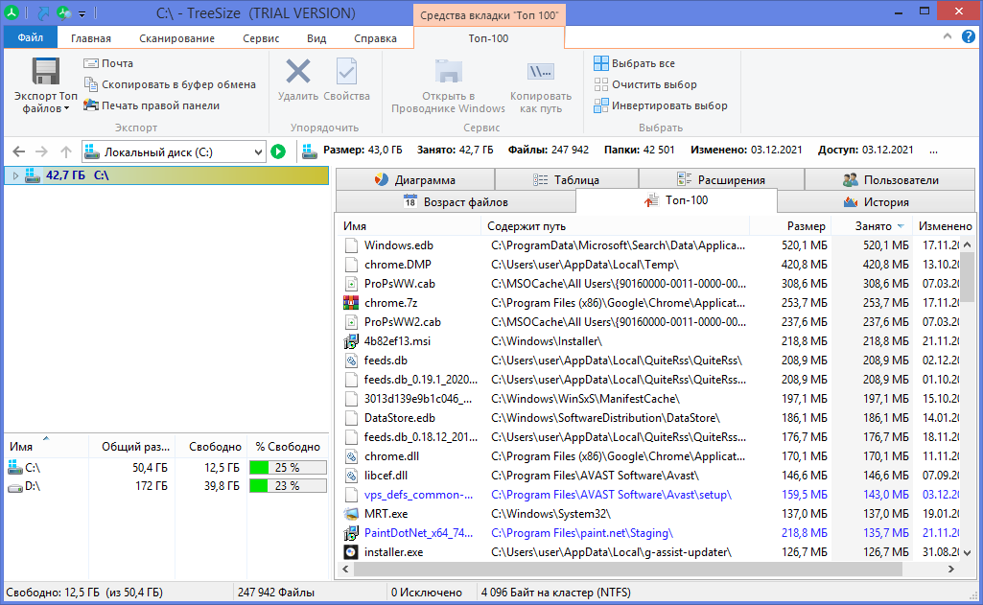Switch to the Возраст файлов tab
Image resolution: width=983 pixels, height=605 pixels.
(x=456, y=202)
